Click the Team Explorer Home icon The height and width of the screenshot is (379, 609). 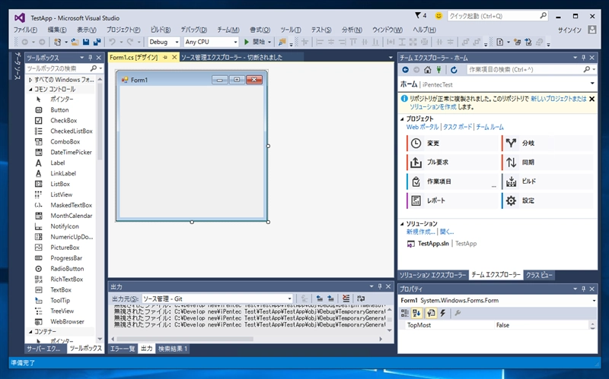click(428, 70)
